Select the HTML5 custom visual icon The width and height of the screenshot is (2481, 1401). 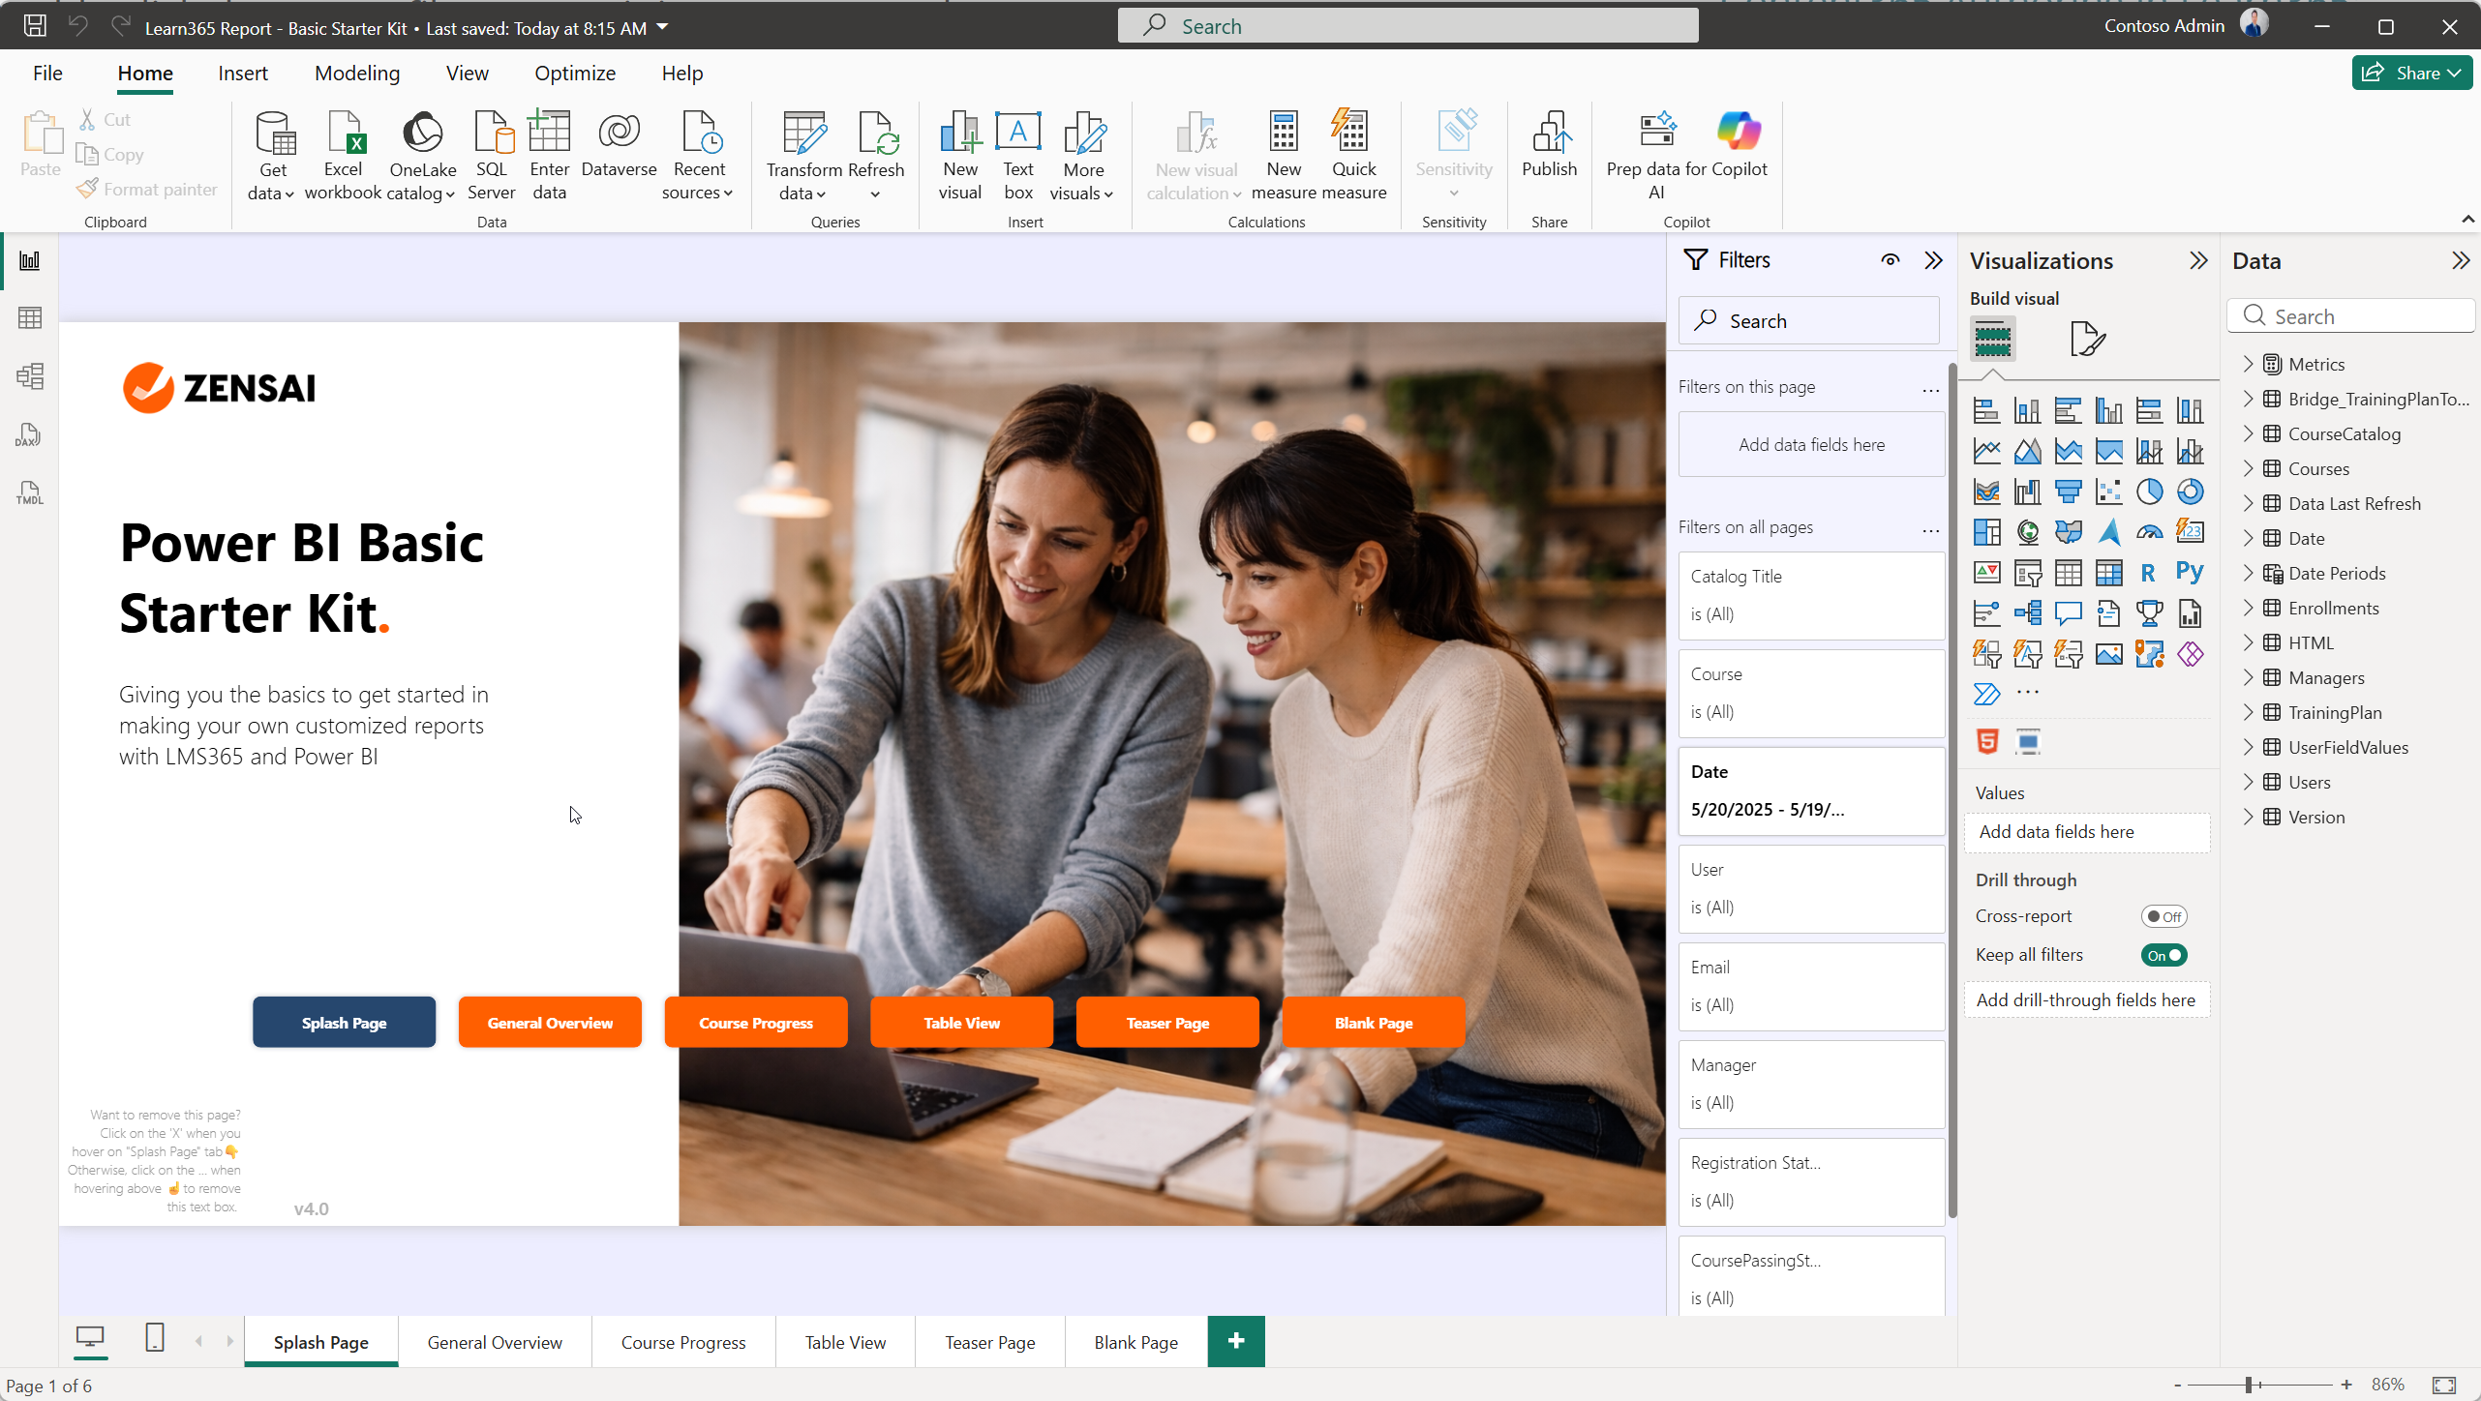pyautogui.click(x=1987, y=741)
